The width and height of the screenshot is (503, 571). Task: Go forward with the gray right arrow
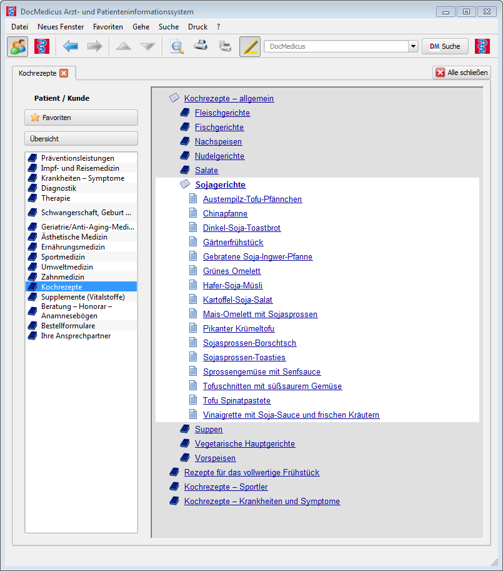pyautogui.click(x=95, y=46)
